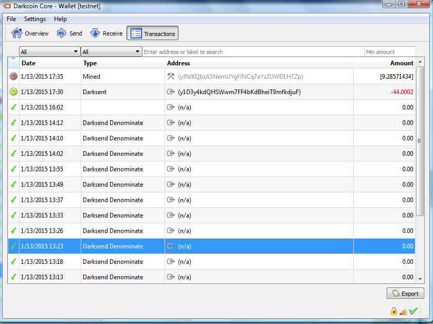
Task: Close the Darkcoin Core window
Action: (x=419, y=4)
